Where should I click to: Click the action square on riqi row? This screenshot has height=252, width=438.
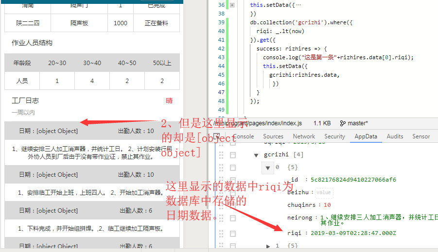click(233, 234)
